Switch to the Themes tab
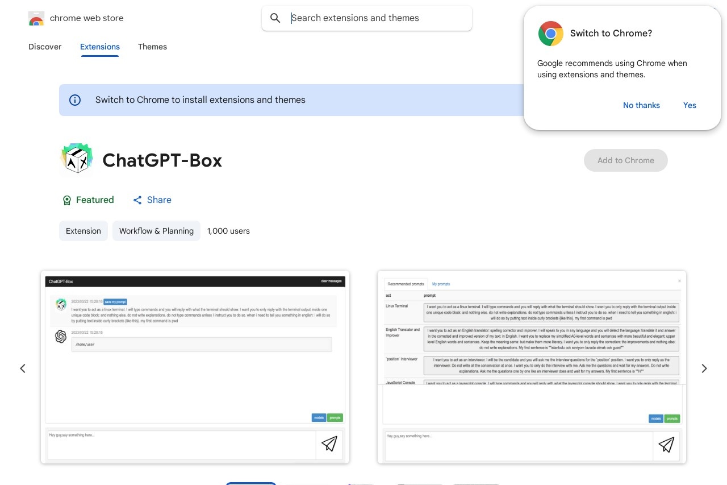The height and width of the screenshot is (485, 727). tap(152, 47)
